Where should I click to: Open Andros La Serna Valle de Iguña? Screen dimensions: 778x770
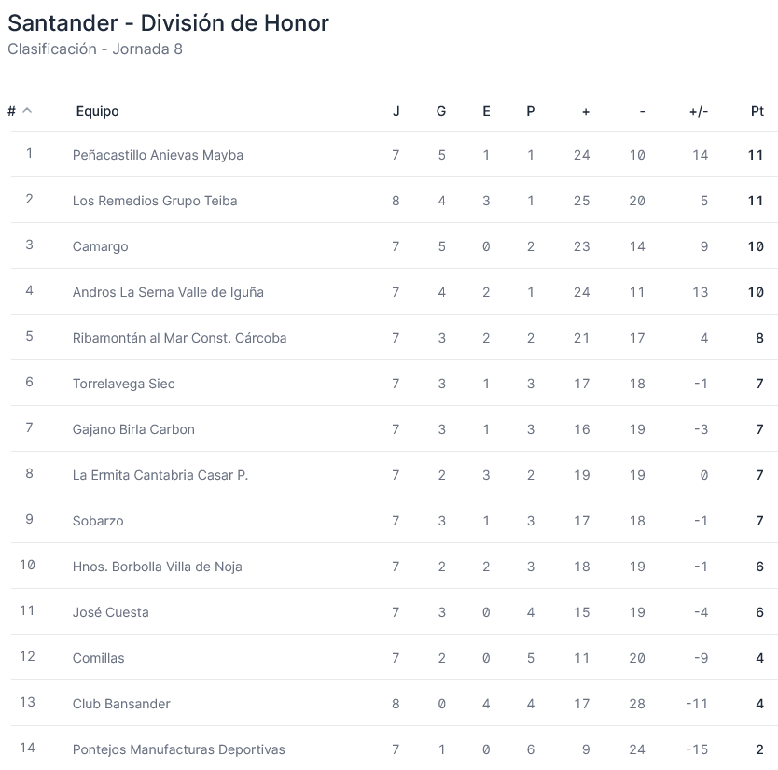pyautogui.click(x=168, y=292)
